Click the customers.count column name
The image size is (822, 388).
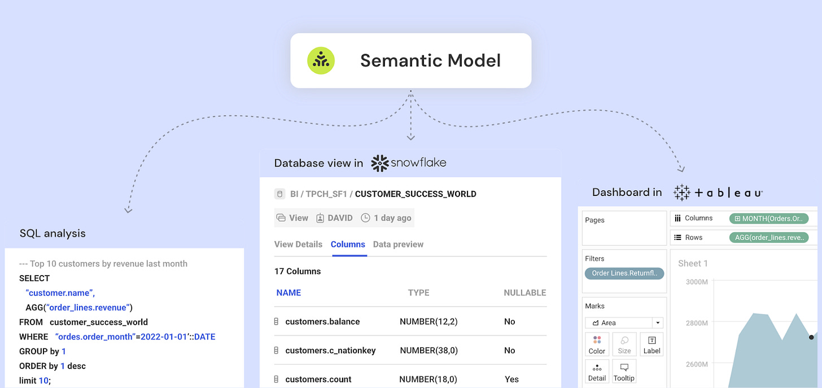[318, 380]
